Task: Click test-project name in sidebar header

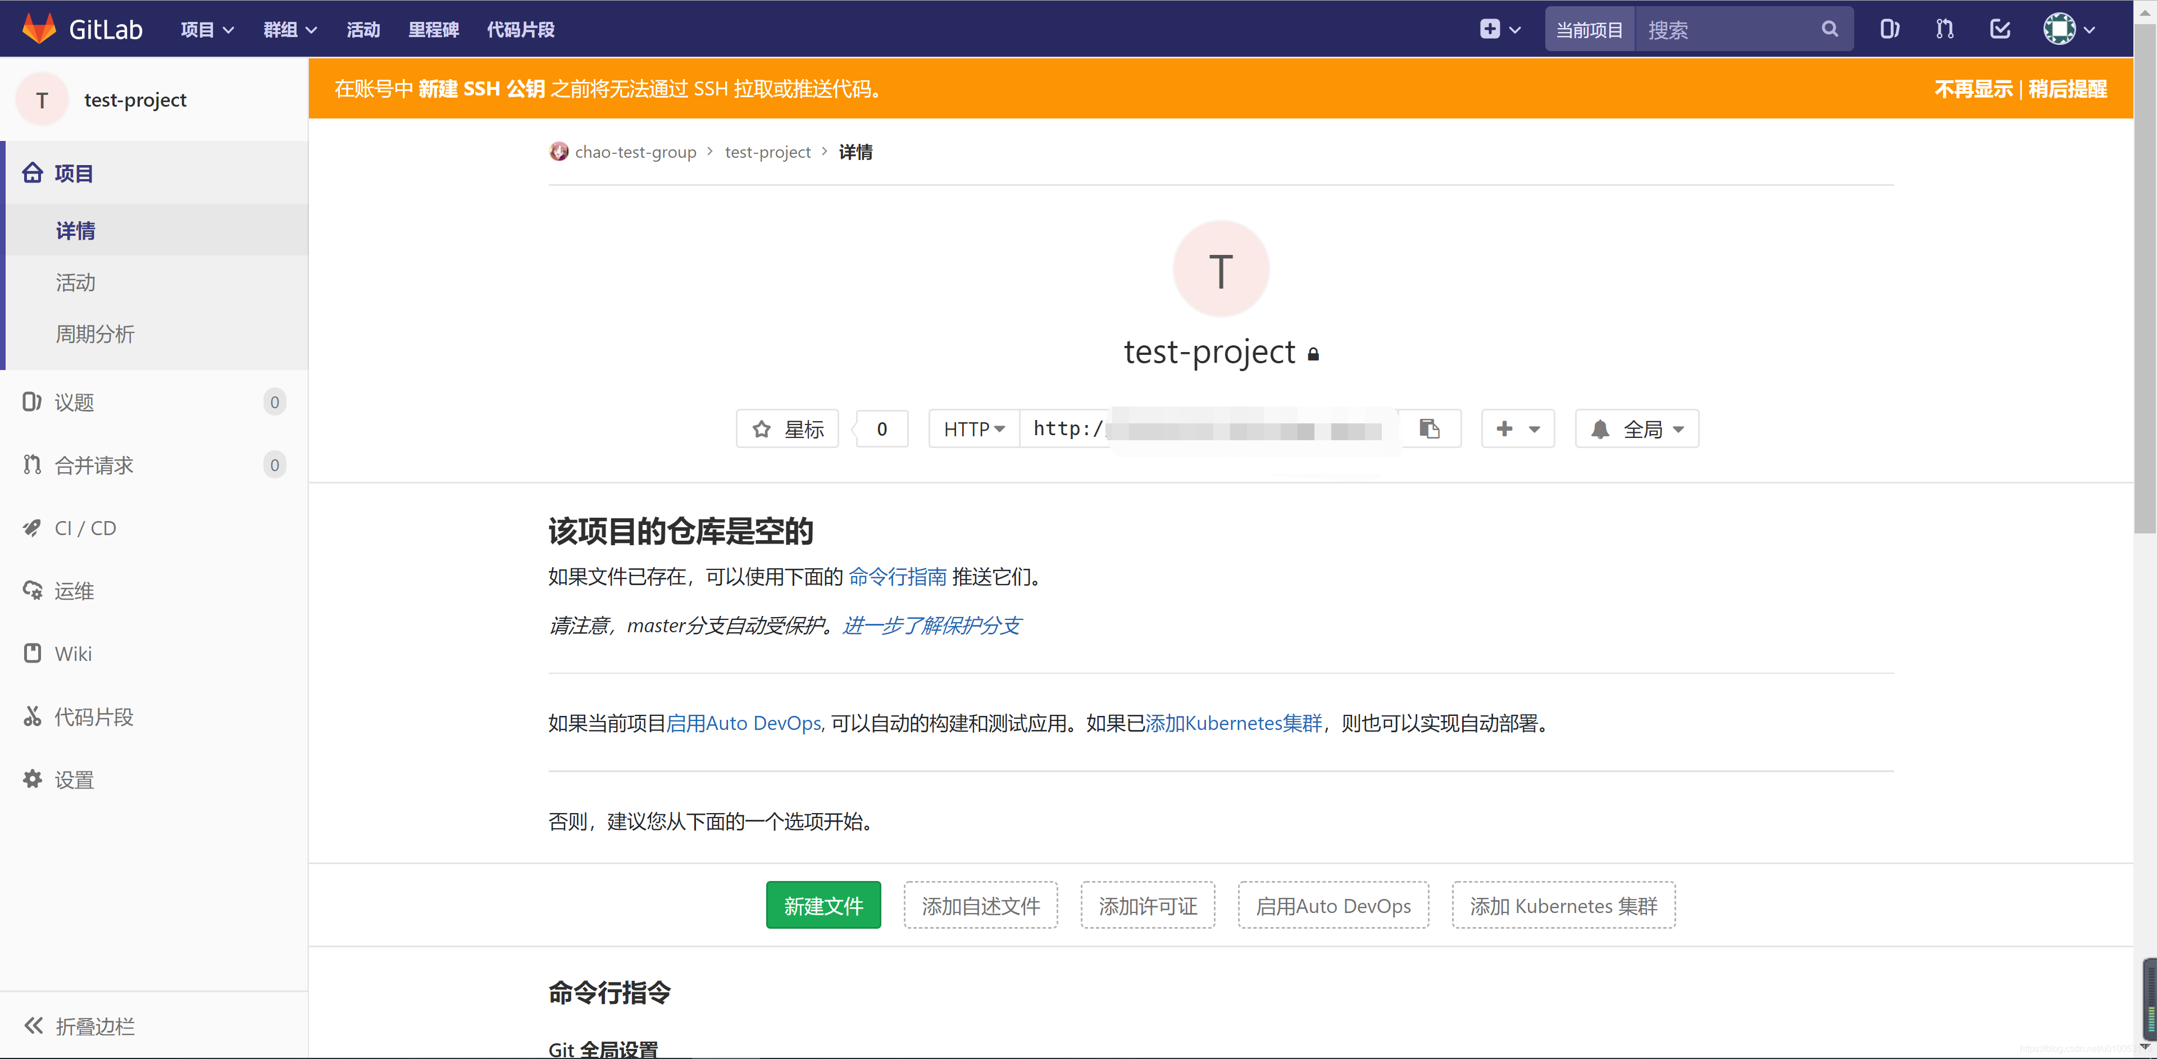Action: (x=135, y=99)
